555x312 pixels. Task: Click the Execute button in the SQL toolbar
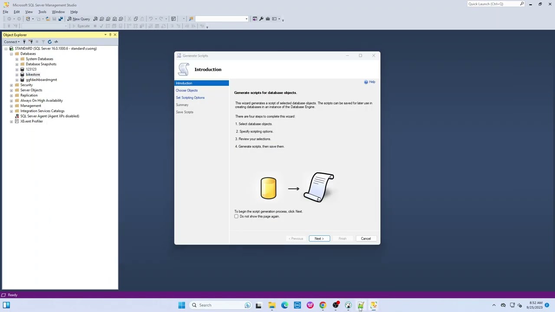pos(81,26)
